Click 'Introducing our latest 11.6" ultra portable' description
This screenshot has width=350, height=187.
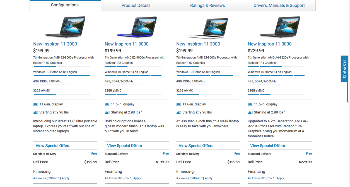65,126
